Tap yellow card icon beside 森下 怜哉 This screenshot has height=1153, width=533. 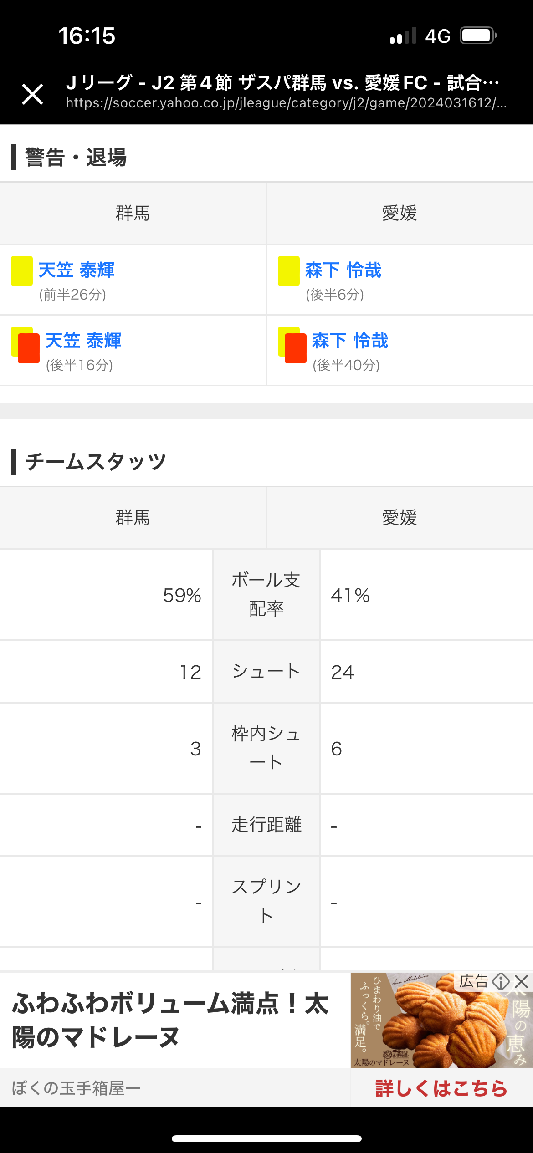pyautogui.click(x=288, y=271)
